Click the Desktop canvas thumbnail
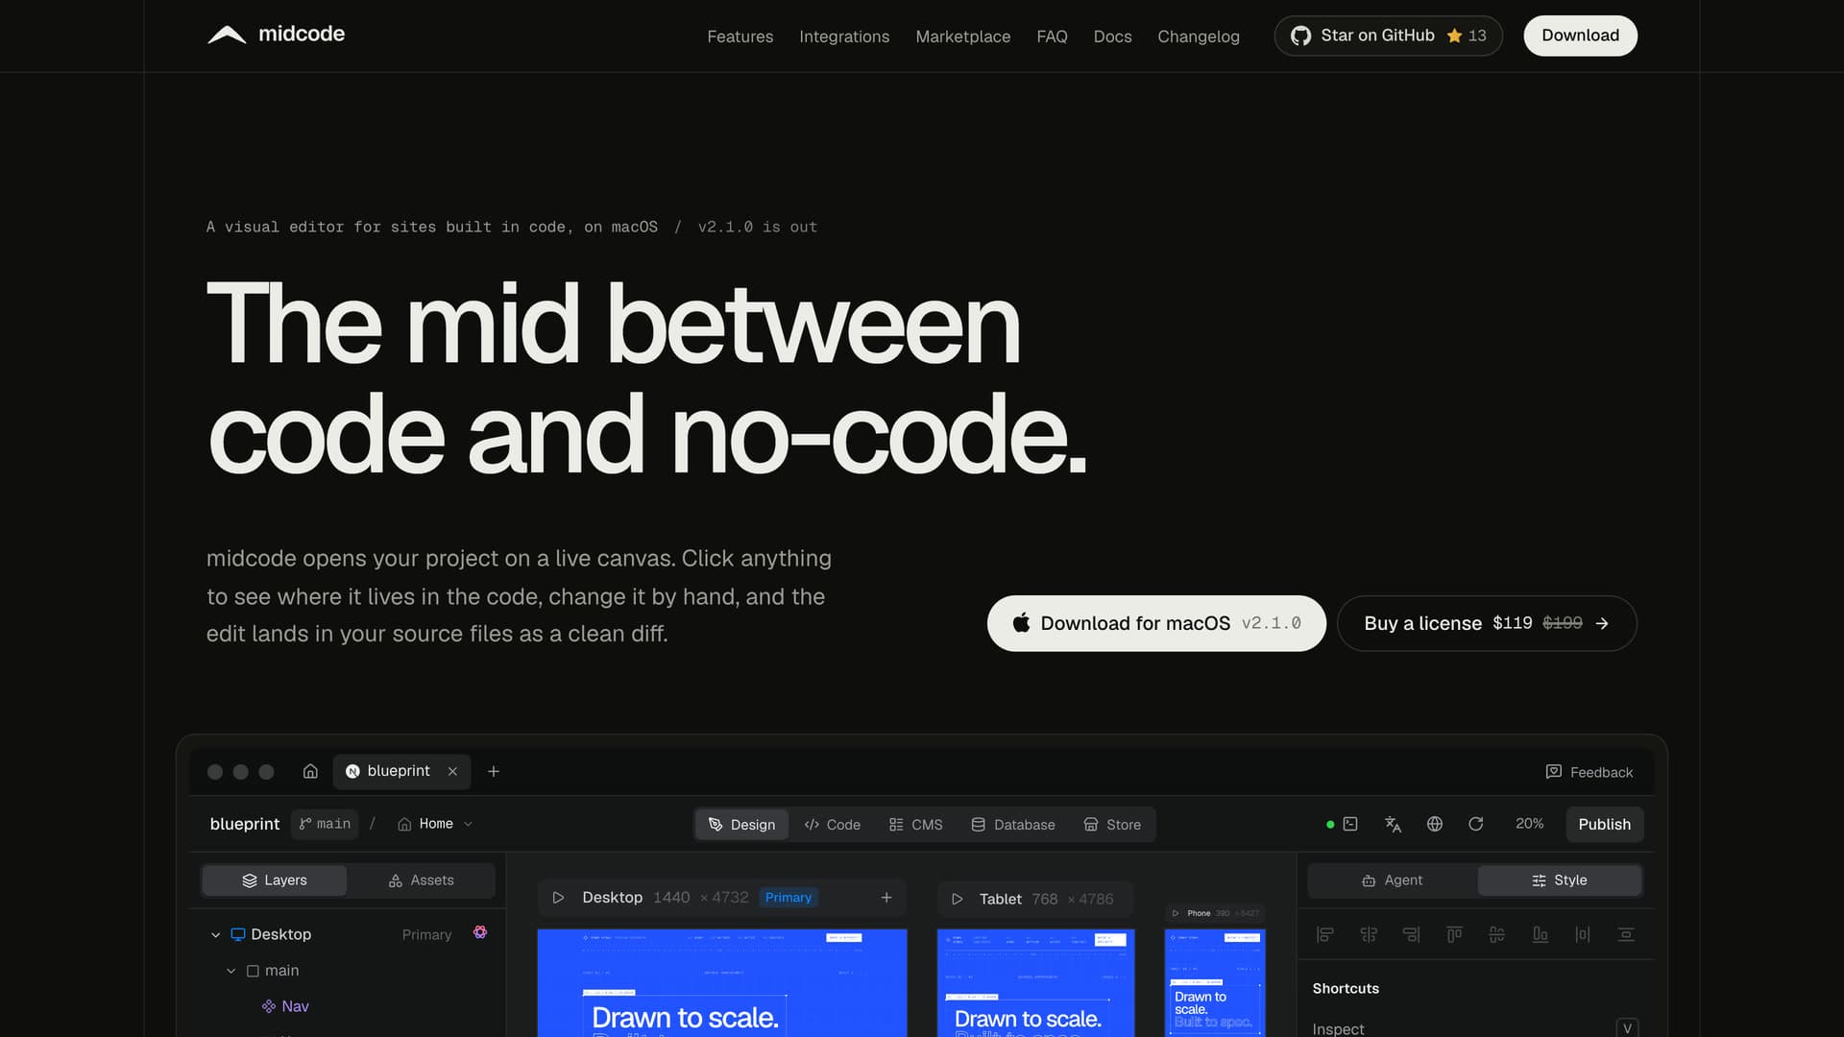 [x=722, y=982]
